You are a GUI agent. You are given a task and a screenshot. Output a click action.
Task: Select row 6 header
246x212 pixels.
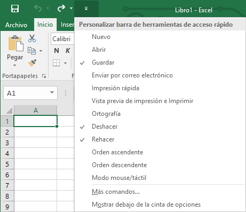(7, 175)
